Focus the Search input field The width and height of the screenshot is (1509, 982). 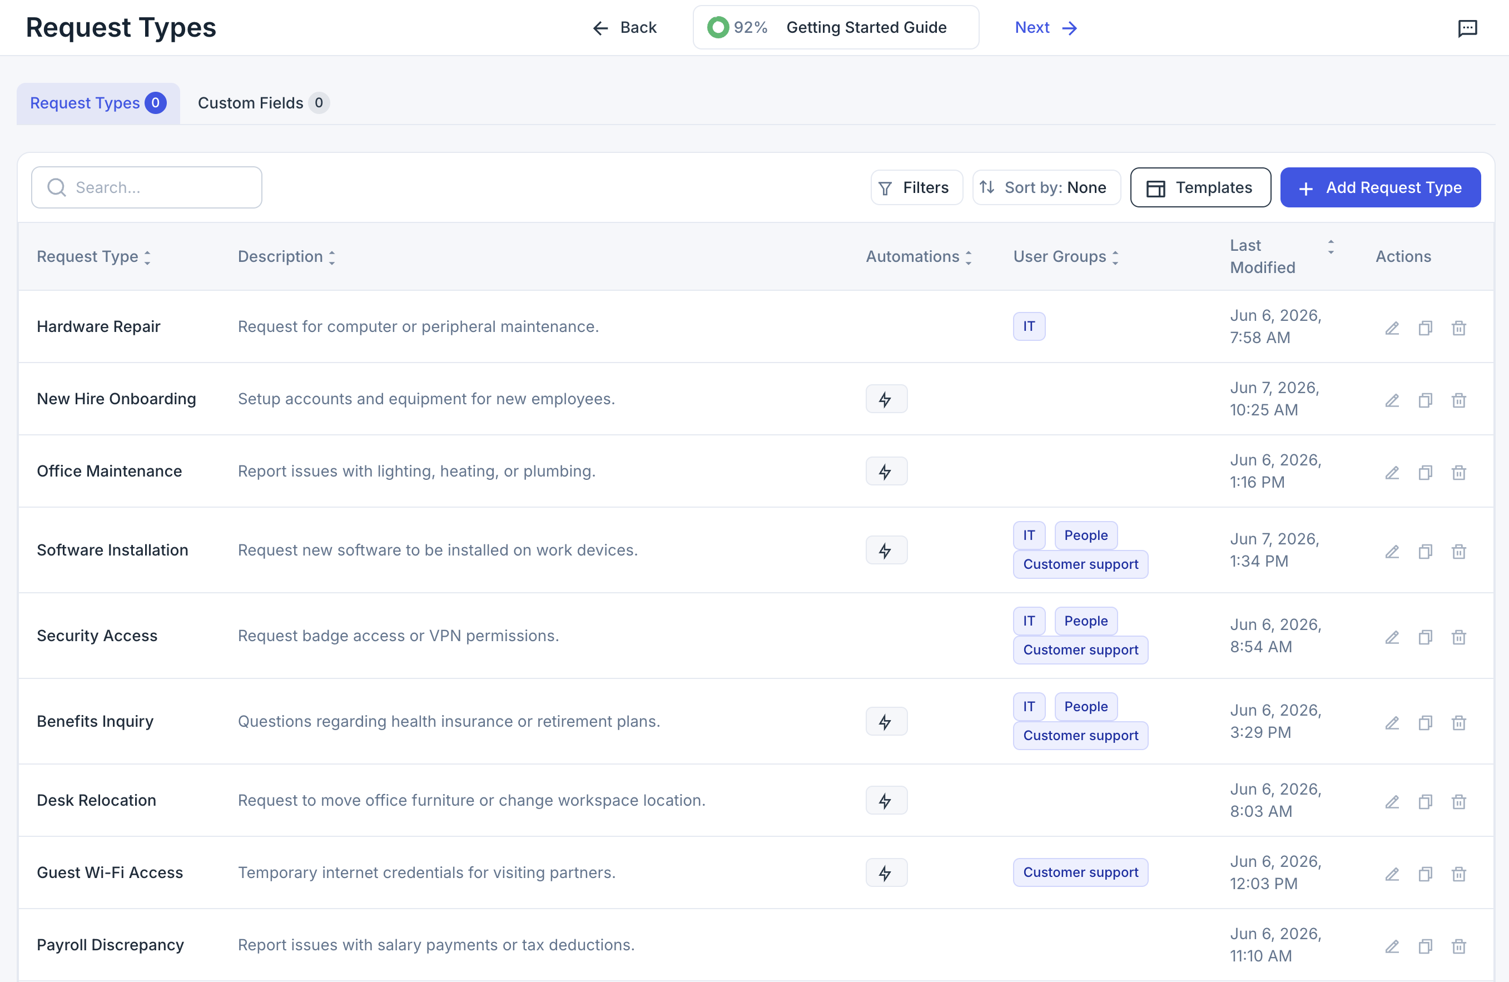point(146,187)
